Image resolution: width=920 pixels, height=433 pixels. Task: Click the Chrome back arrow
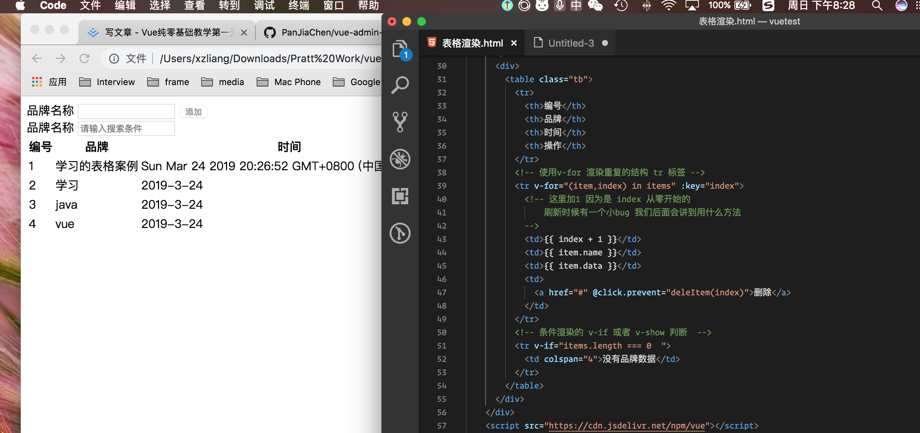(x=37, y=58)
